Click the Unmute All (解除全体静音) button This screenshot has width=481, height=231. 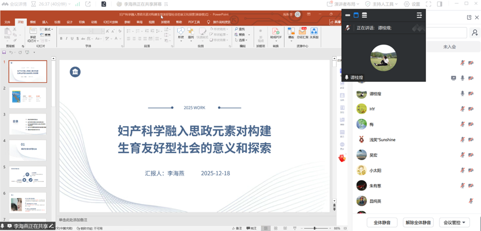point(418,222)
